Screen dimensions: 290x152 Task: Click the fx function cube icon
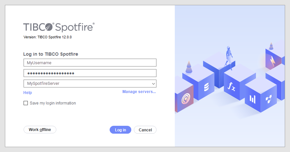click(x=231, y=86)
